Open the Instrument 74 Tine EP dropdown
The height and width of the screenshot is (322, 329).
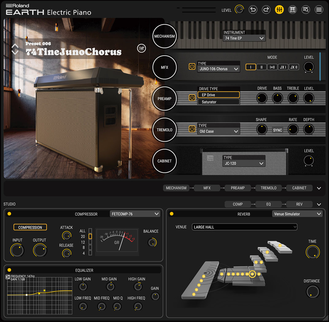(x=244, y=38)
